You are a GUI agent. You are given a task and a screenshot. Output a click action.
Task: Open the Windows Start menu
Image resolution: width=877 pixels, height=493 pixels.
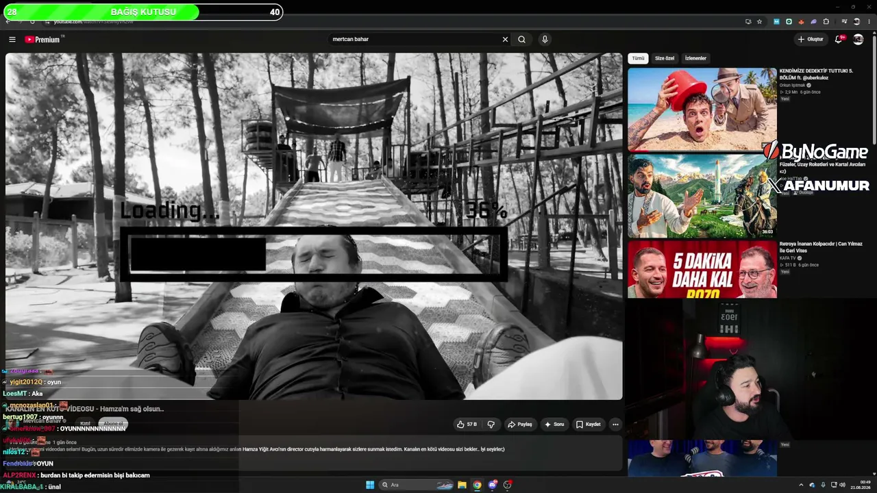pyautogui.click(x=370, y=485)
